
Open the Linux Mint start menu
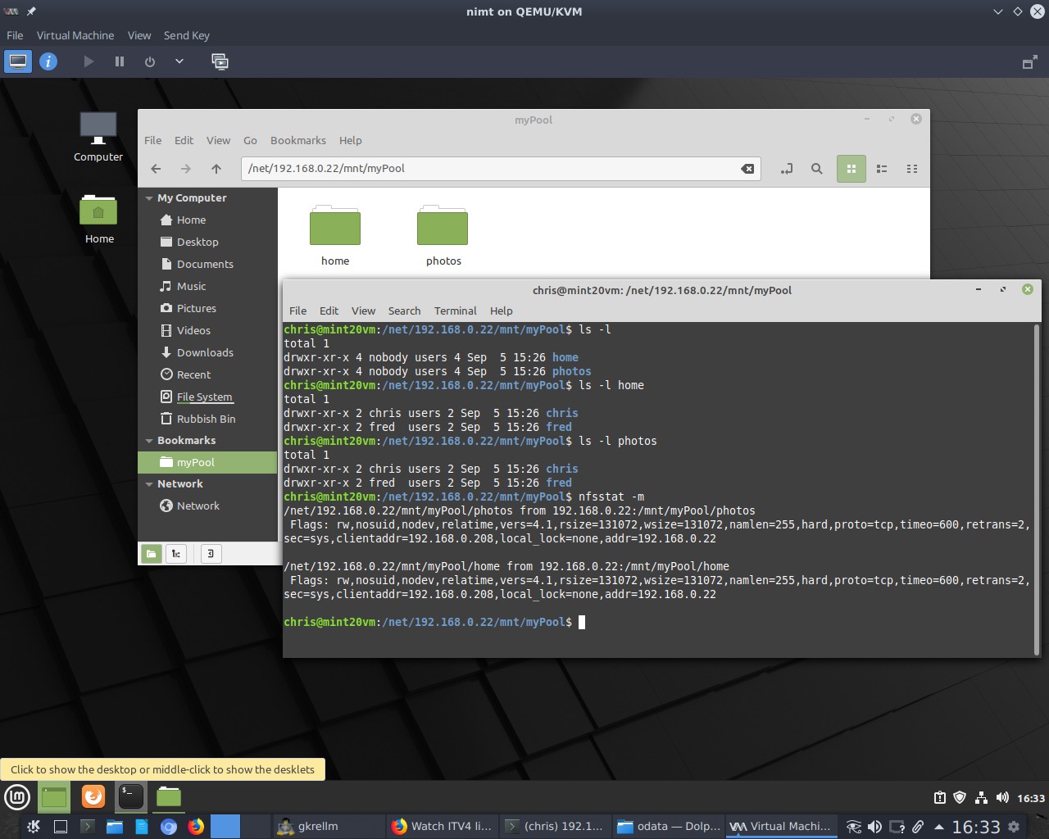tap(16, 796)
